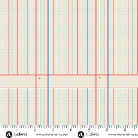Click the number 5 on the ruler
Screen dimensions: 138x138
(88, 130)
